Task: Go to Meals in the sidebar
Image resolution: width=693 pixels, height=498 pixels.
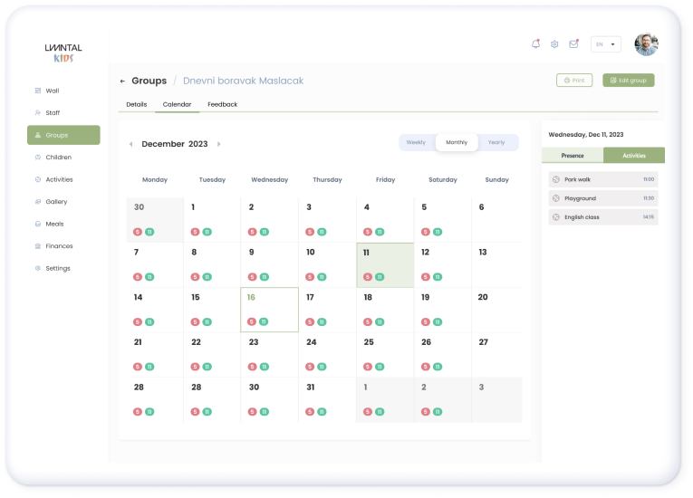Action: [54, 224]
